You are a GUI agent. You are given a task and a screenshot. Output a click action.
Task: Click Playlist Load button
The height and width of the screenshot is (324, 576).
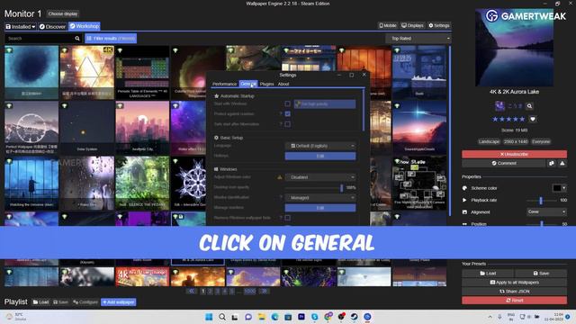[40, 302]
